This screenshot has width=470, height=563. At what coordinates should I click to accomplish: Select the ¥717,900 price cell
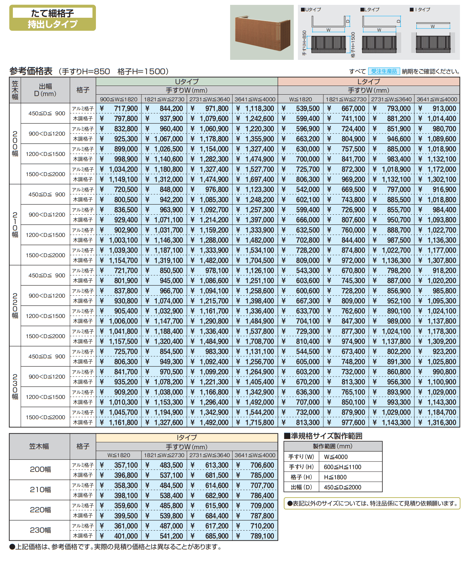(x=119, y=109)
